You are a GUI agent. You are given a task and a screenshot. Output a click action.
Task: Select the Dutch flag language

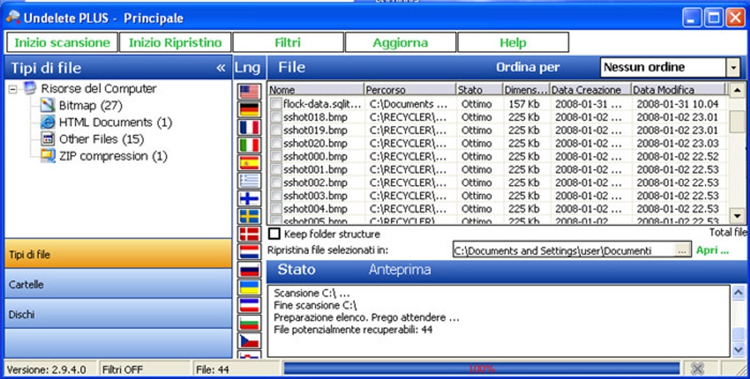click(x=249, y=251)
